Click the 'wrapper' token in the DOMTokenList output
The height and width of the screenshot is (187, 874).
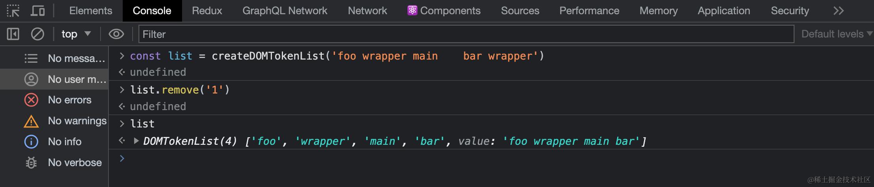[323, 141]
